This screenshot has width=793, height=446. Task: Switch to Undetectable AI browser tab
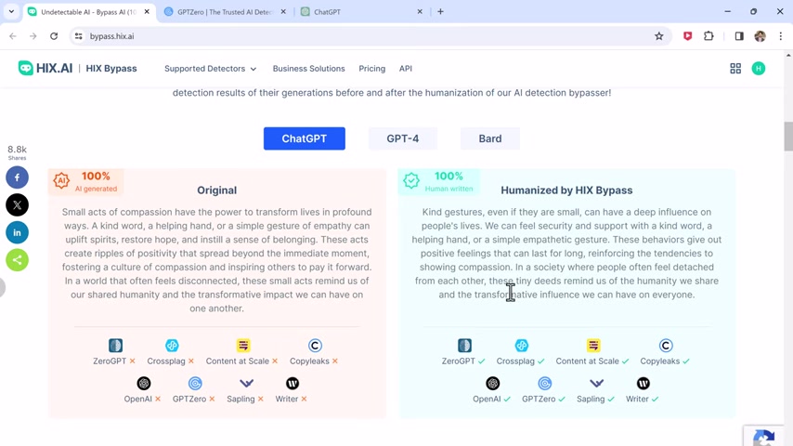[86, 12]
